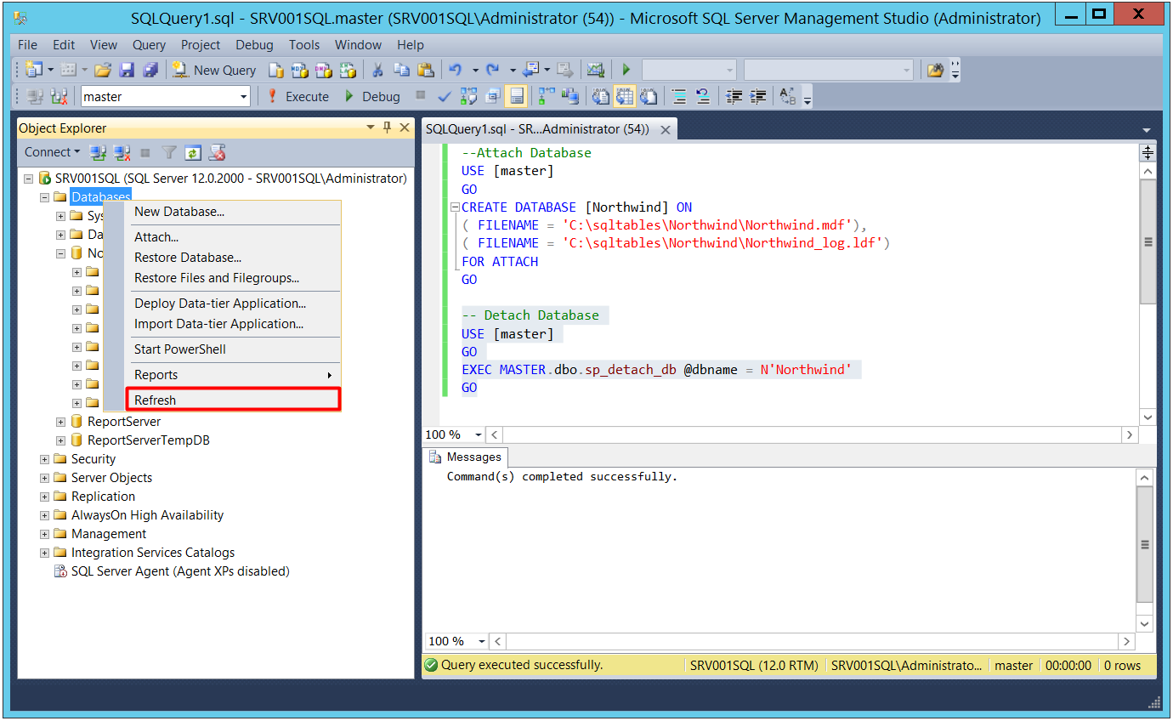Click the New Query button

(x=214, y=70)
